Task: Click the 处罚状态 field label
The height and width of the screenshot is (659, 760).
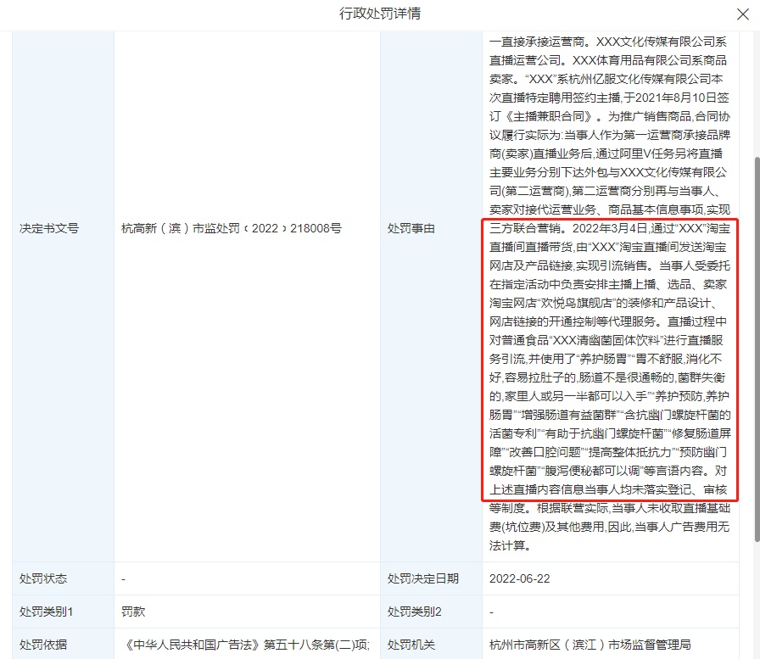Action: click(43, 578)
